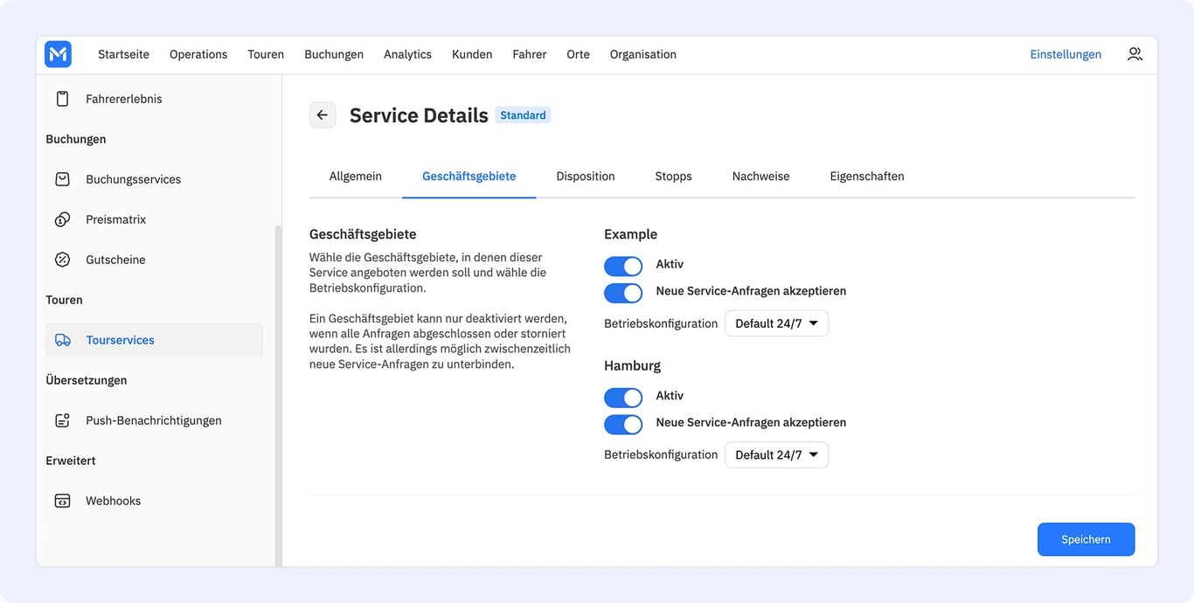
Task: Open Gutscheine in the sidebar
Action: coord(154,260)
